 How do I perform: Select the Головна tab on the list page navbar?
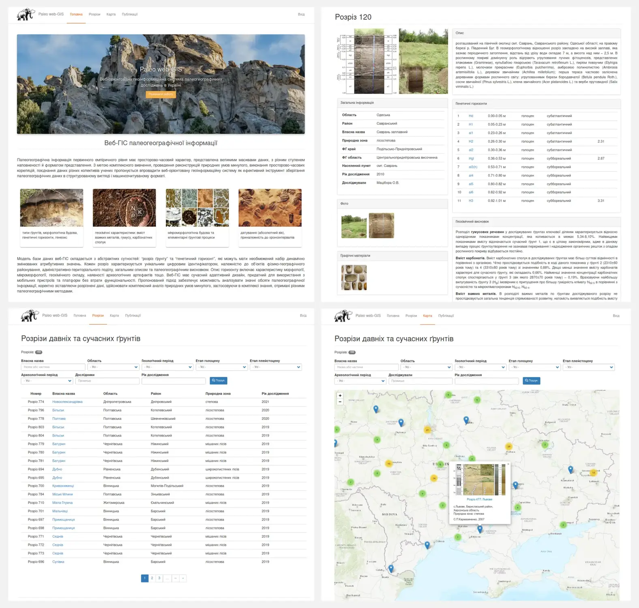click(80, 316)
